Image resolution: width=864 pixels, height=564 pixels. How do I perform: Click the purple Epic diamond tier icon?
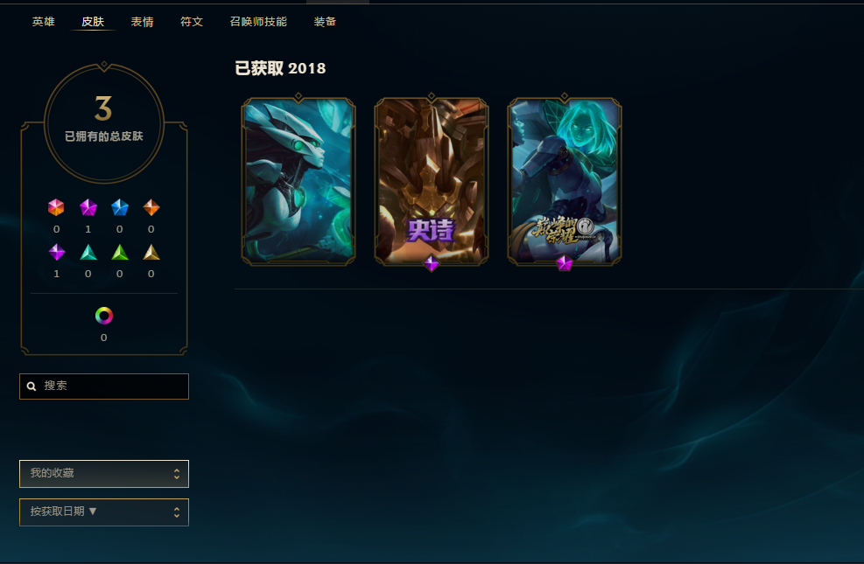(x=57, y=252)
